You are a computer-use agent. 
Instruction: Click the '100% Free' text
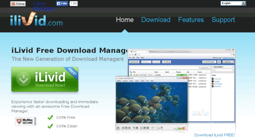[66, 118]
